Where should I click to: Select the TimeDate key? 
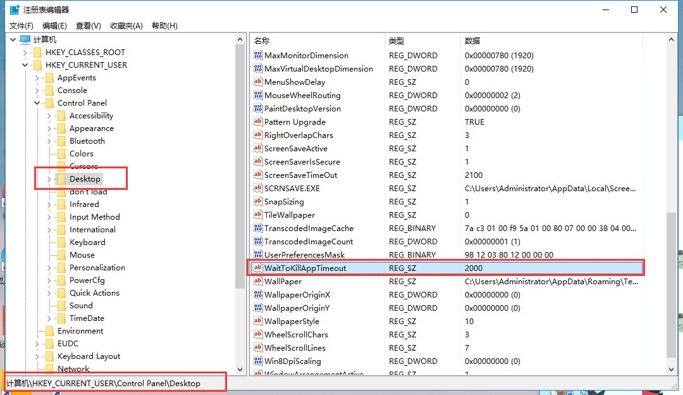87,318
